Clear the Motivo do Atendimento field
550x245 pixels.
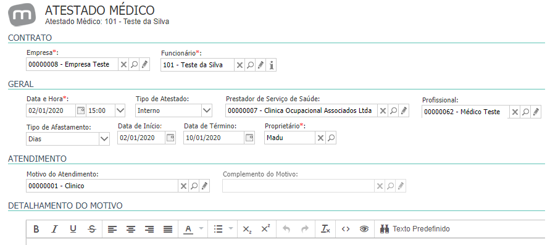[x=183, y=186]
